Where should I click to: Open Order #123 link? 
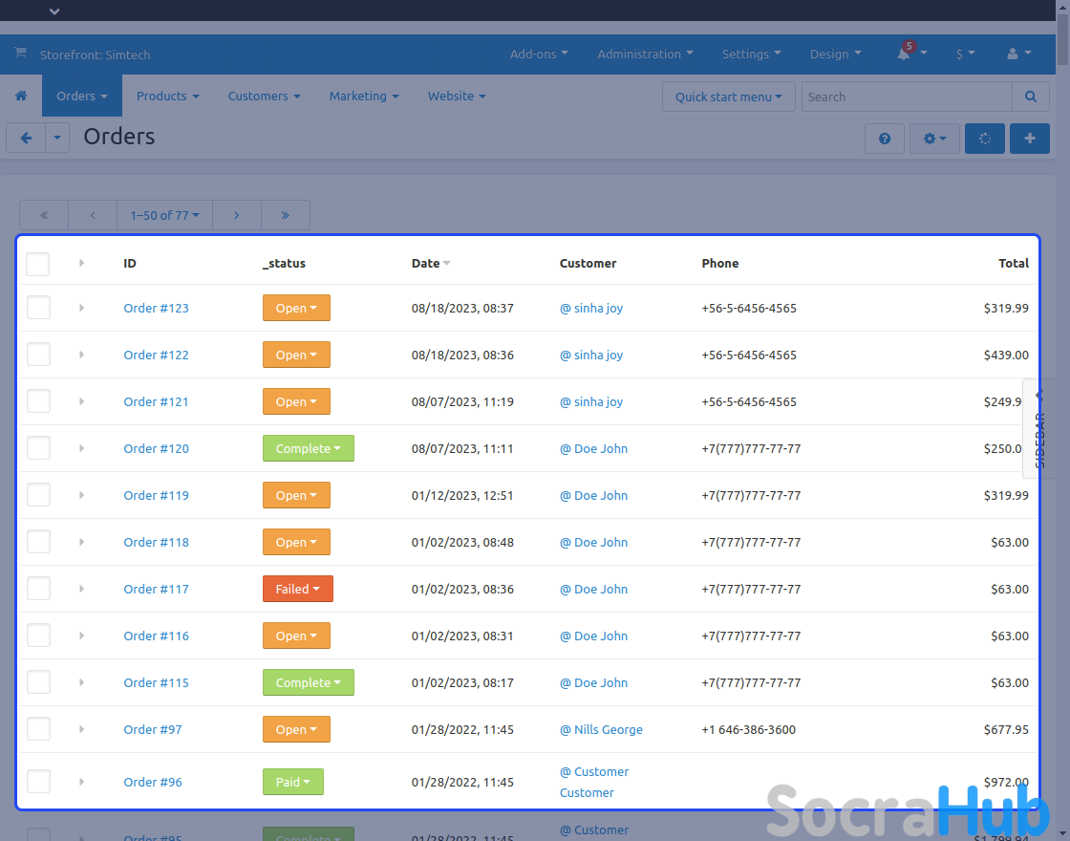click(156, 308)
